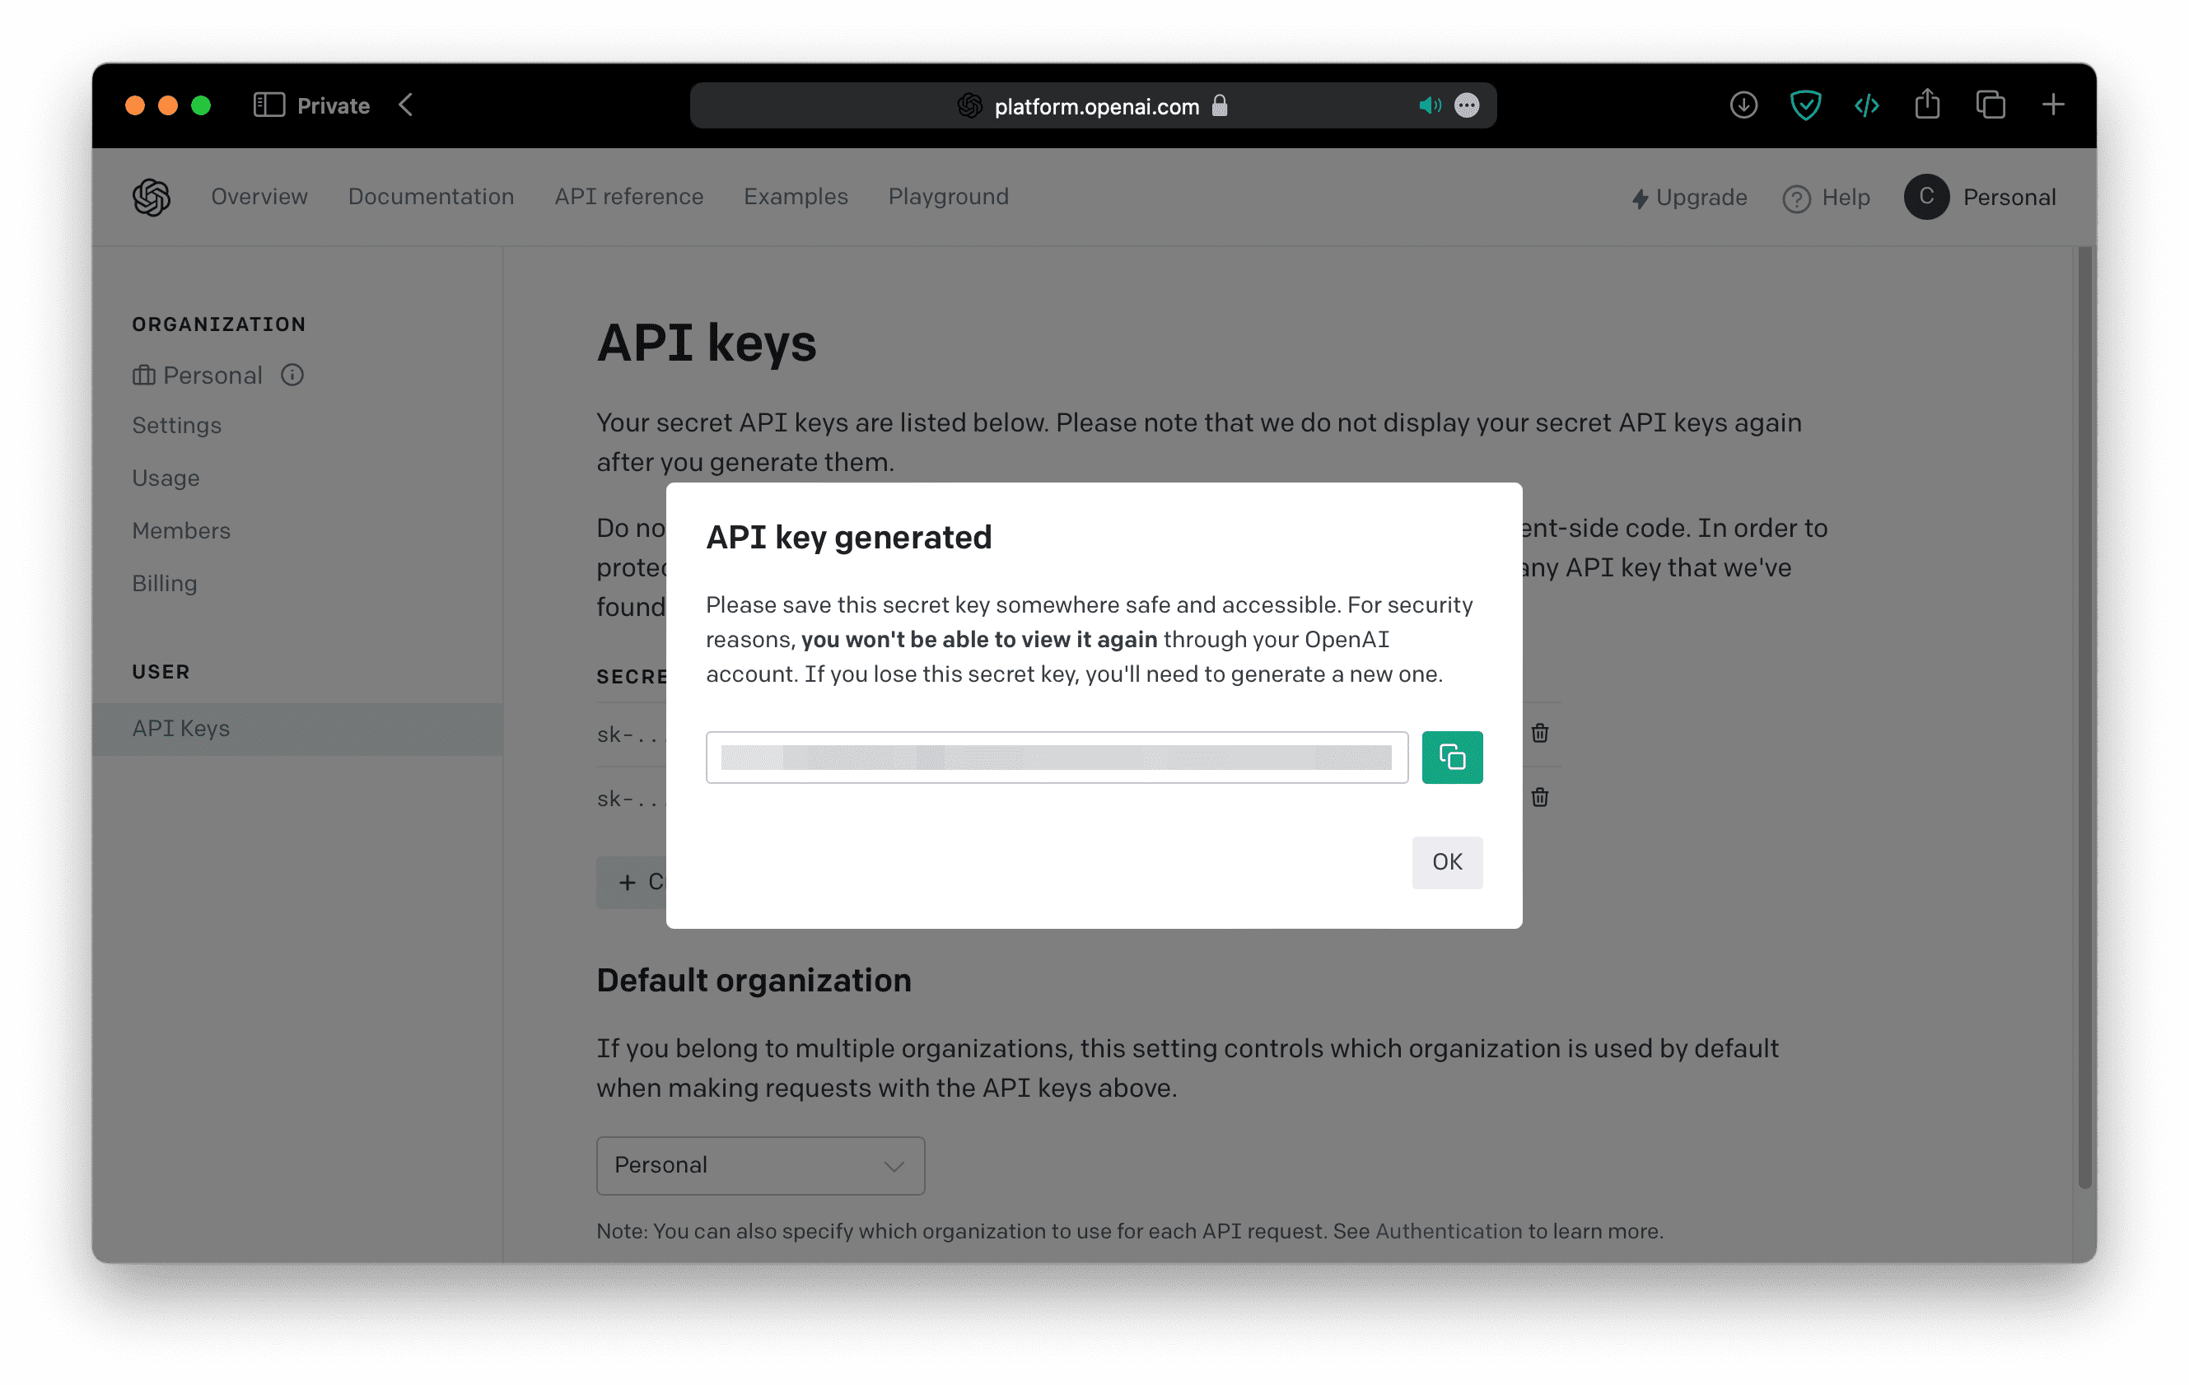Viewport: 2189px width, 1385px height.
Task: Show info about the Personal organization
Action: 292,375
